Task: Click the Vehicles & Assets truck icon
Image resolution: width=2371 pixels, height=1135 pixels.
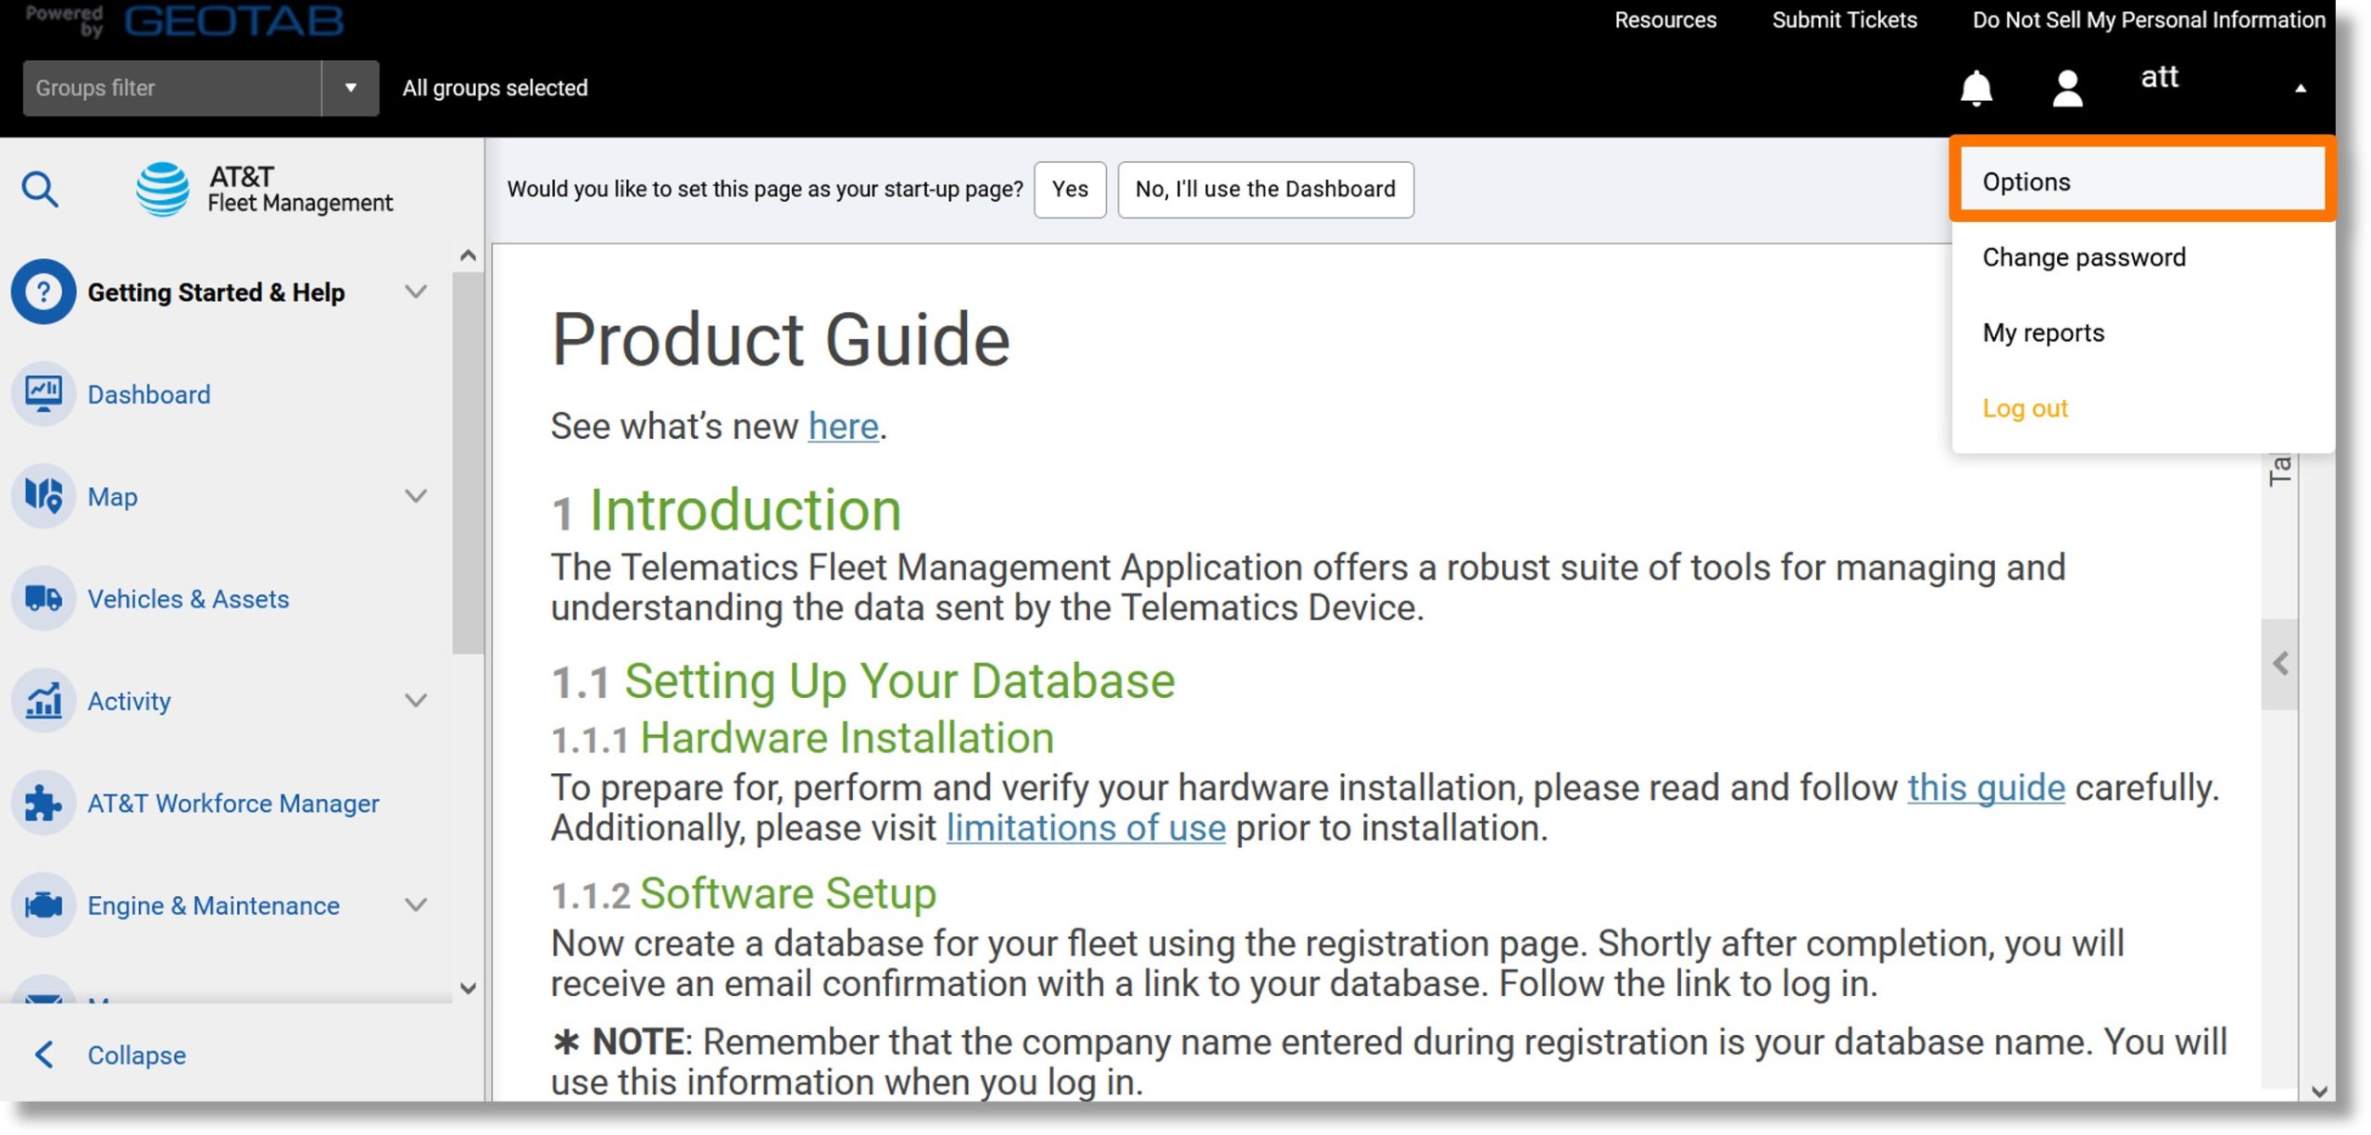Action: [43, 598]
